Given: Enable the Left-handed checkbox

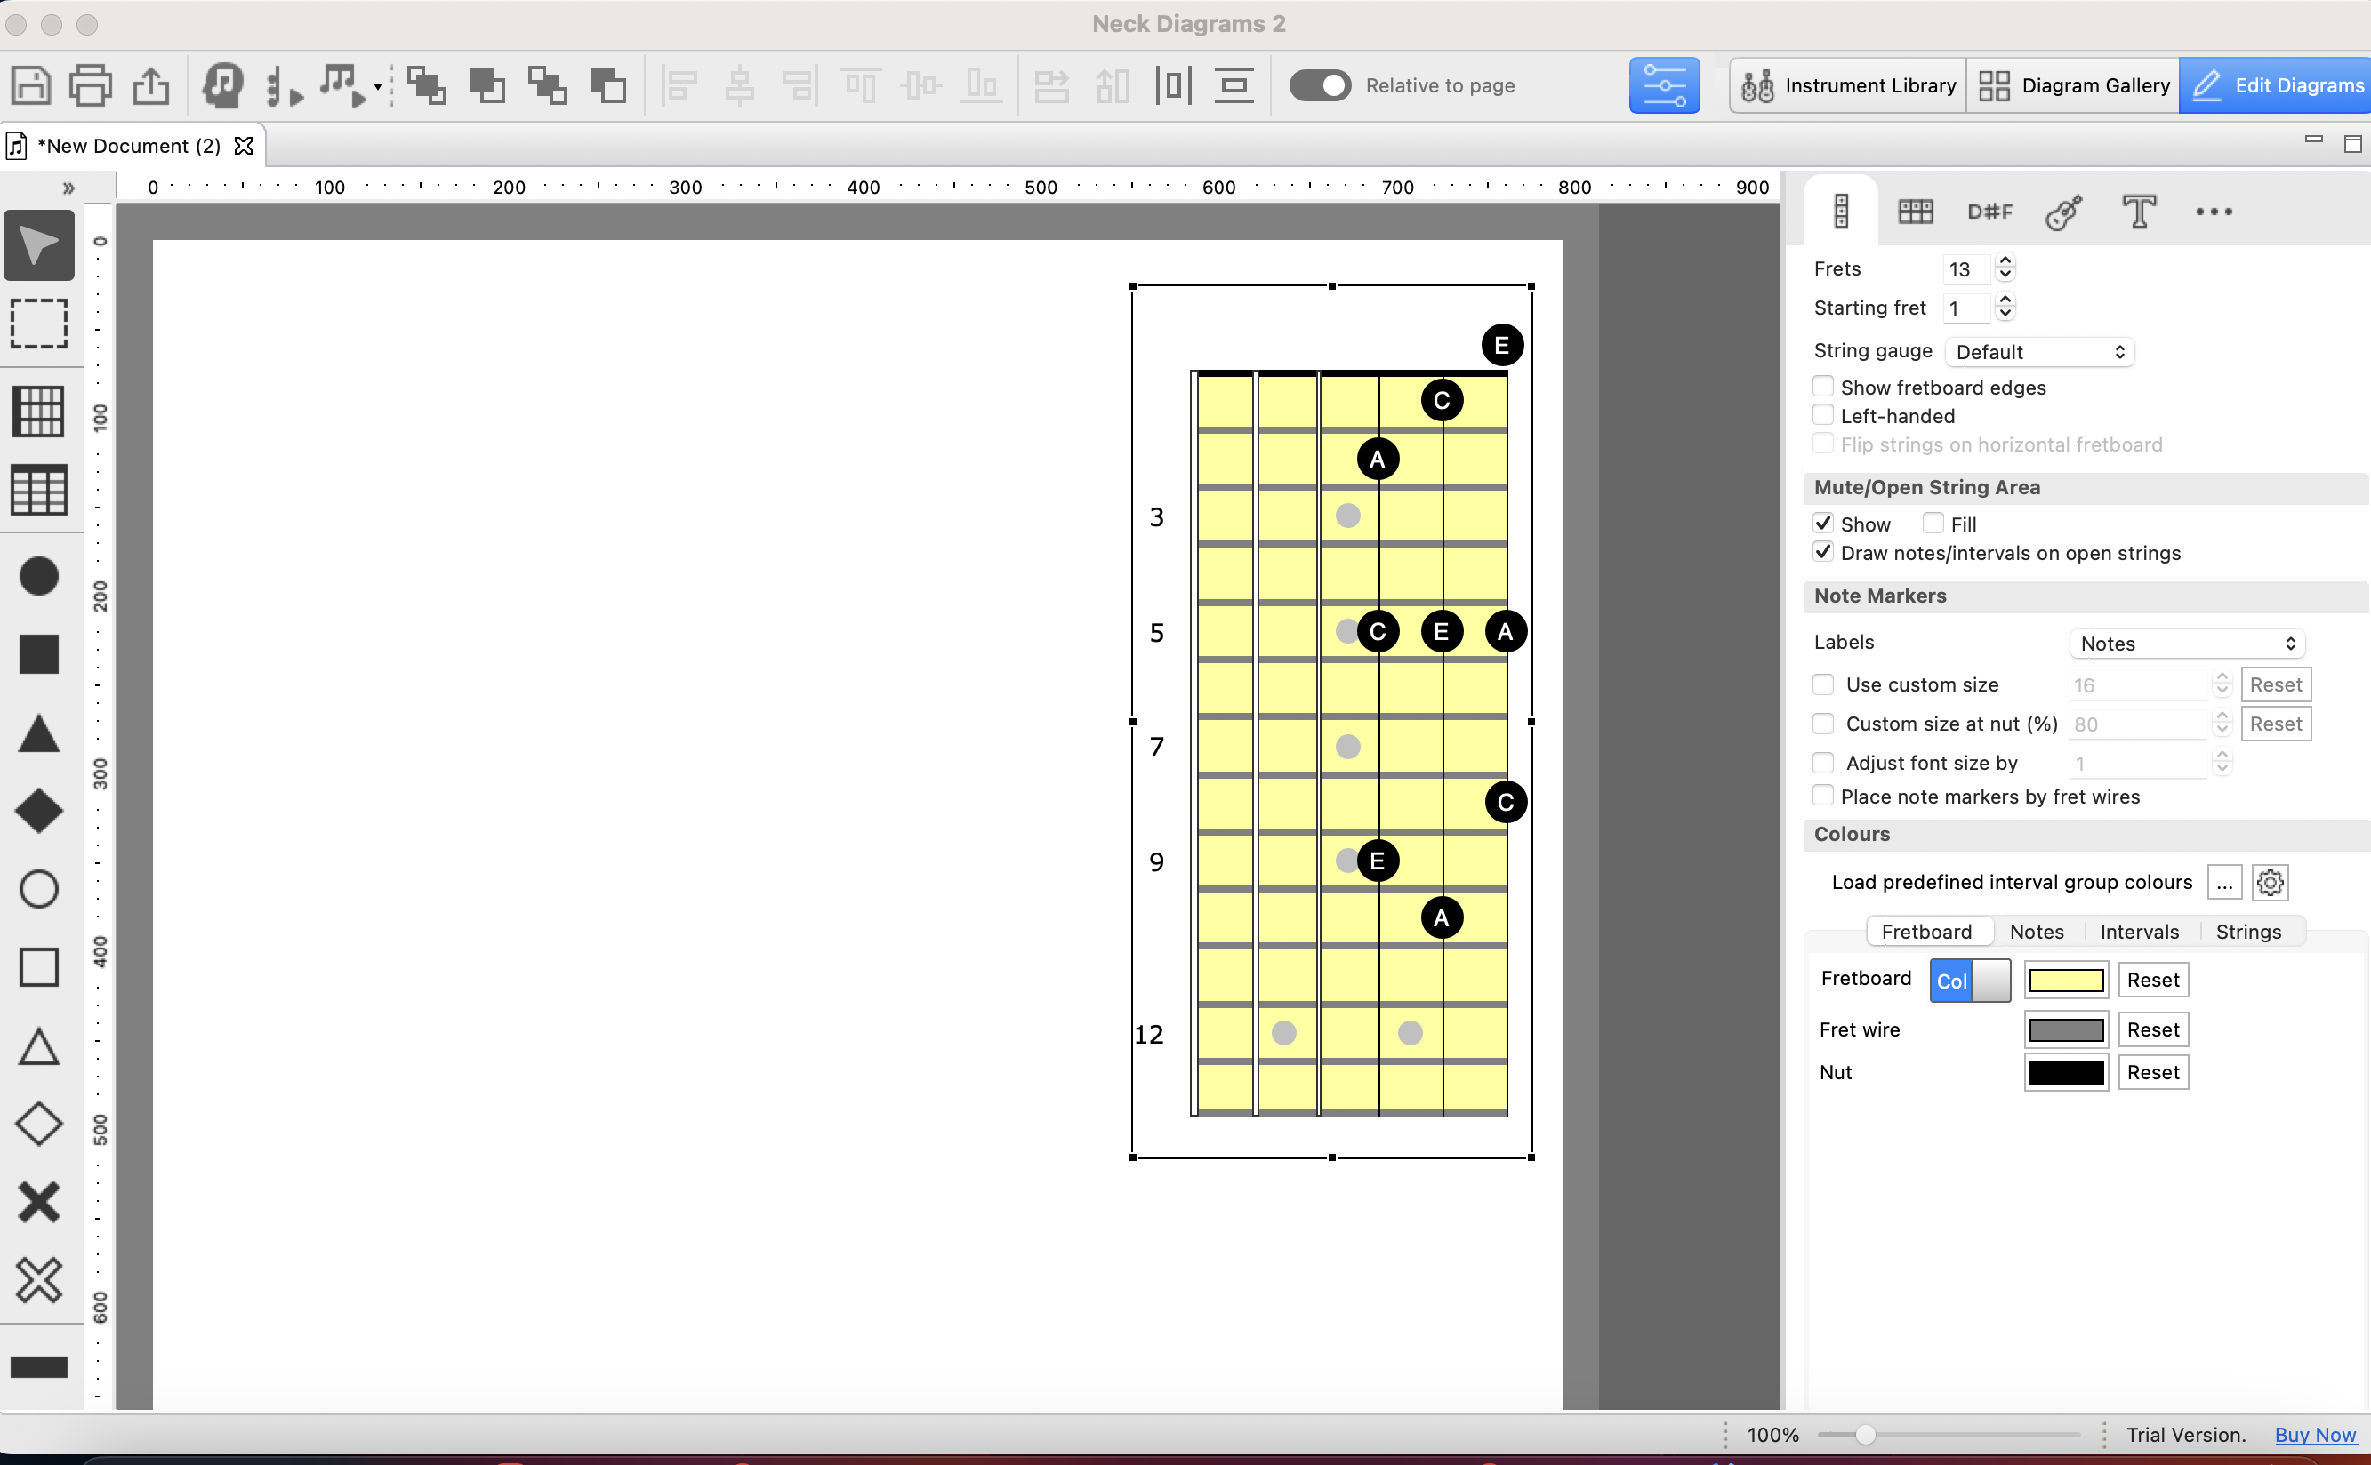Looking at the screenshot, I should tap(1823, 414).
